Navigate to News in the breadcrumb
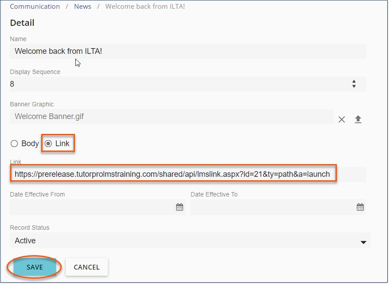The image size is (389, 284). (82, 7)
